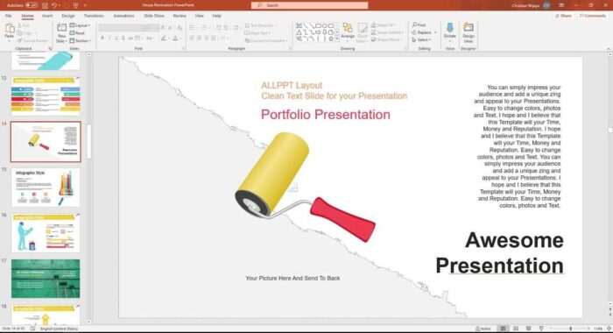This screenshot has height=333, width=613.
Task: Click the Undo arrow in title bar
Action: tap(54, 5)
